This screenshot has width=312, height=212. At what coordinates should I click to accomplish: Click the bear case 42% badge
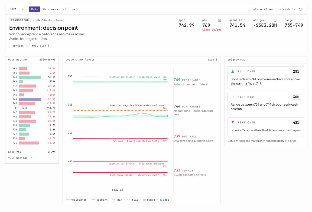pyautogui.click(x=296, y=123)
